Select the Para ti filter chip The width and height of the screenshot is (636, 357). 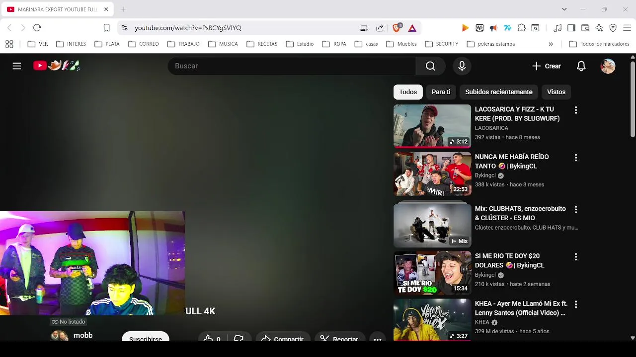coord(441,92)
